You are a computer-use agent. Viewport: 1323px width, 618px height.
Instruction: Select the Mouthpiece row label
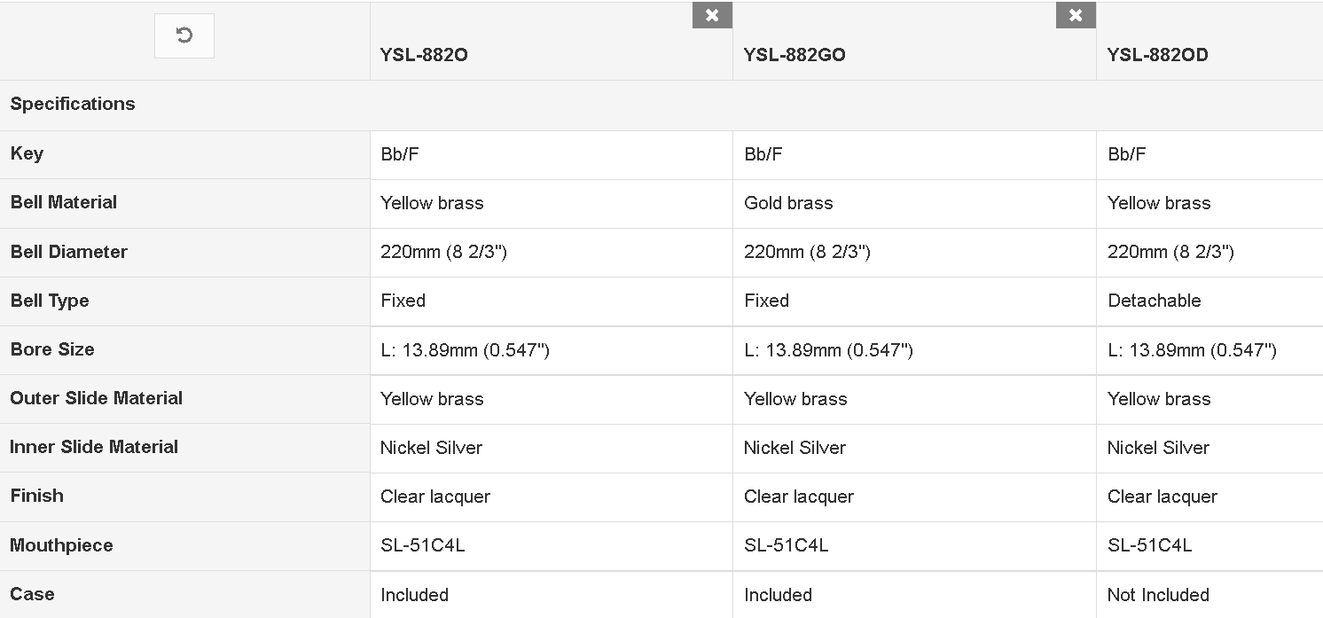click(61, 545)
